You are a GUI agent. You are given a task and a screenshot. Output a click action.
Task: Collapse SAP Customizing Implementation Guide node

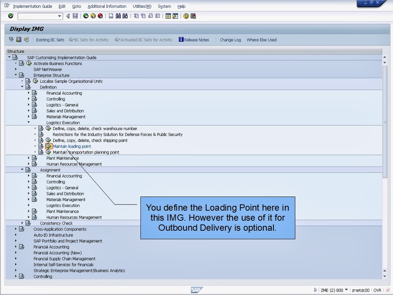point(9,57)
